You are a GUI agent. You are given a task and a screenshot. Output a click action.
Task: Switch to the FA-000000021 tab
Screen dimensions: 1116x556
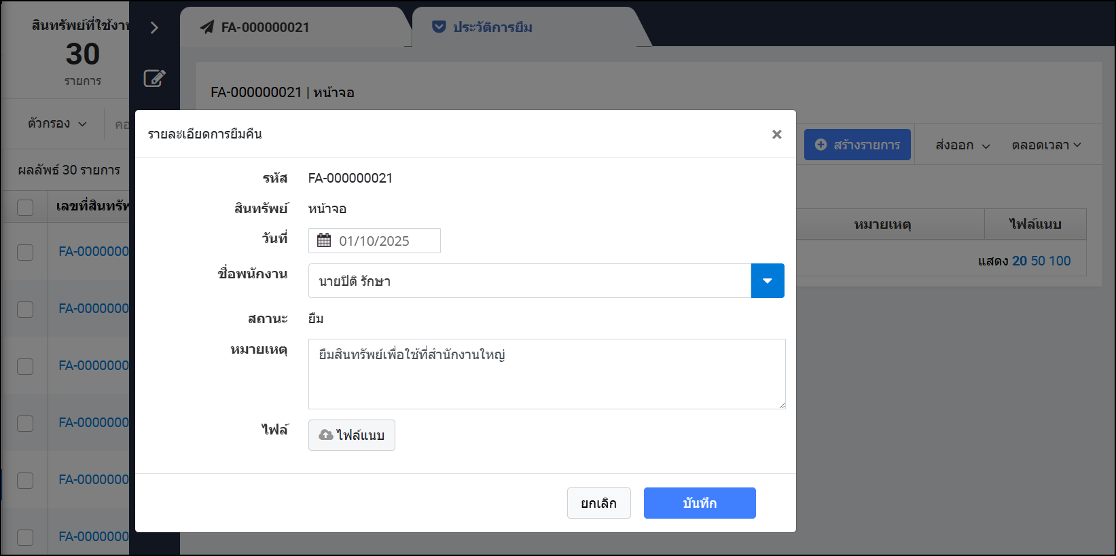click(x=265, y=27)
